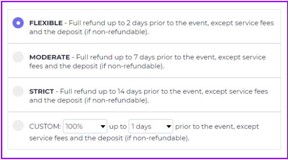Enable the CUSTOM policy radio button
This screenshot has width=288, height=160.
pos(18,126)
